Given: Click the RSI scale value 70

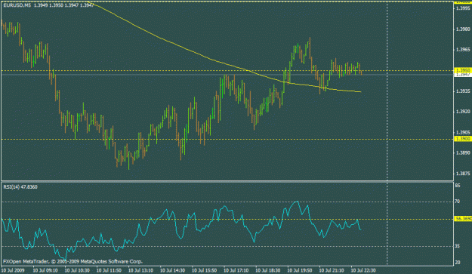Looking at the screenshot, I should (458, 202).
